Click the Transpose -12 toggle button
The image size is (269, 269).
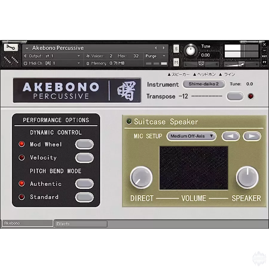point(235,97)
